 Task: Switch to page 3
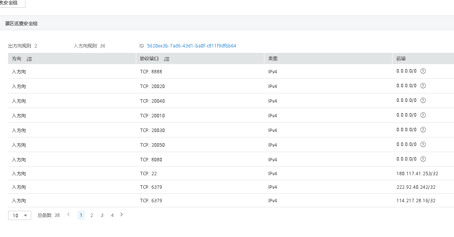pyautogui.click(x=102, y=215)
